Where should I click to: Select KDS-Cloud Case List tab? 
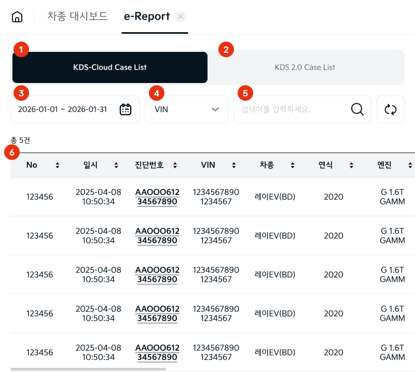point(110,67)
